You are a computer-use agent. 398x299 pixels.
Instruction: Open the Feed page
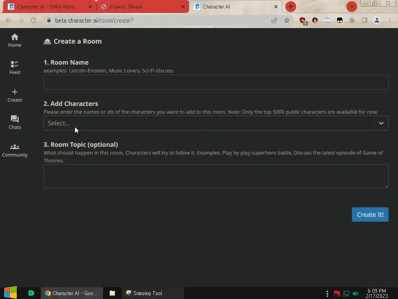coord(15,68)
